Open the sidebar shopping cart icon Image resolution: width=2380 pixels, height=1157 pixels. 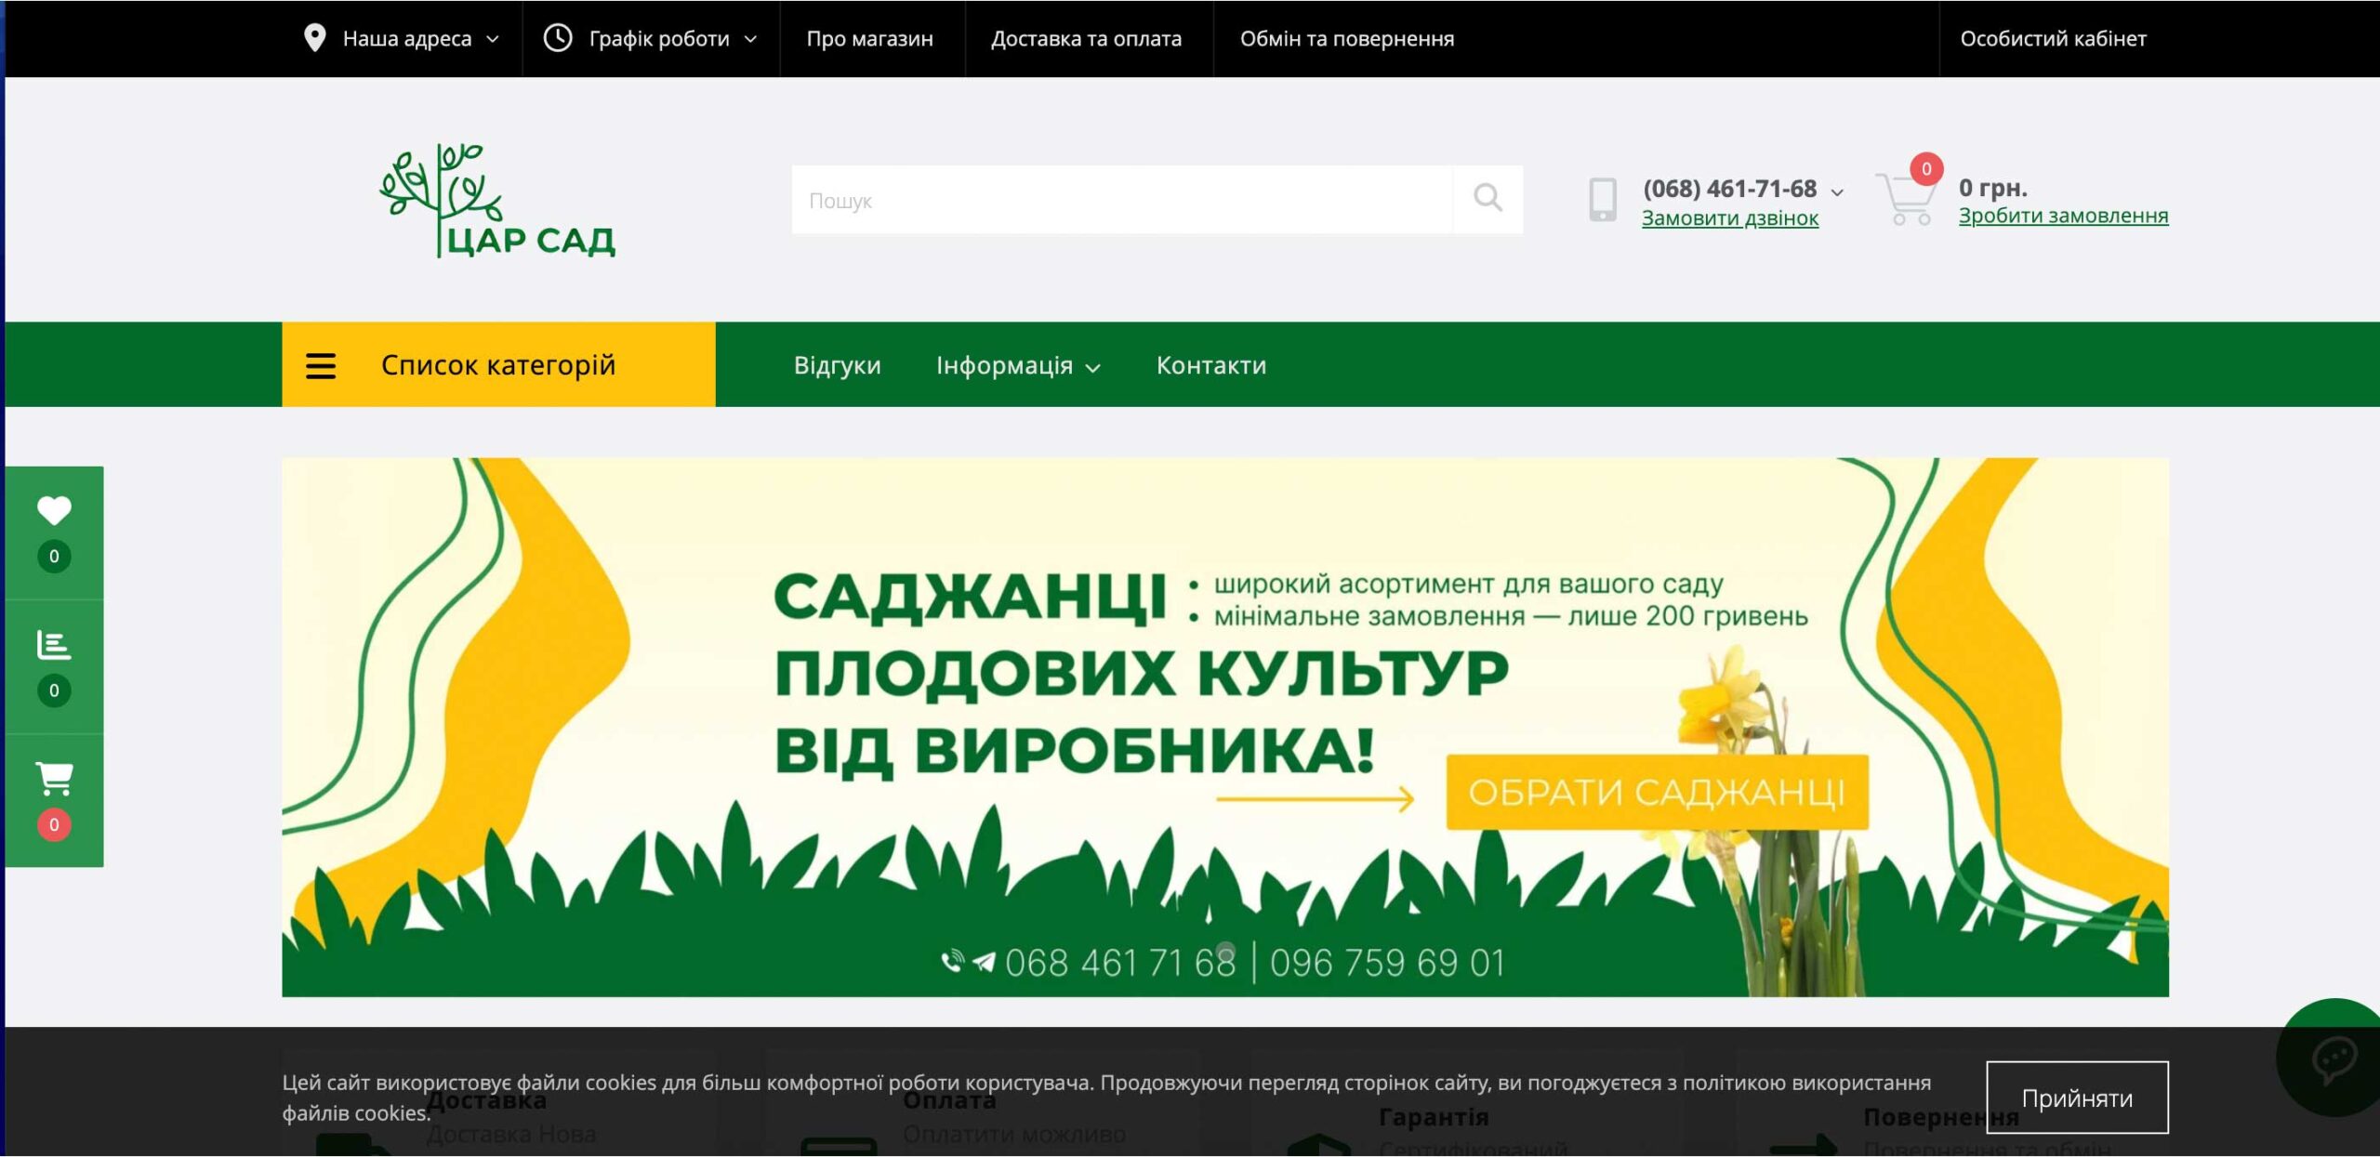[x=54, y=779]
